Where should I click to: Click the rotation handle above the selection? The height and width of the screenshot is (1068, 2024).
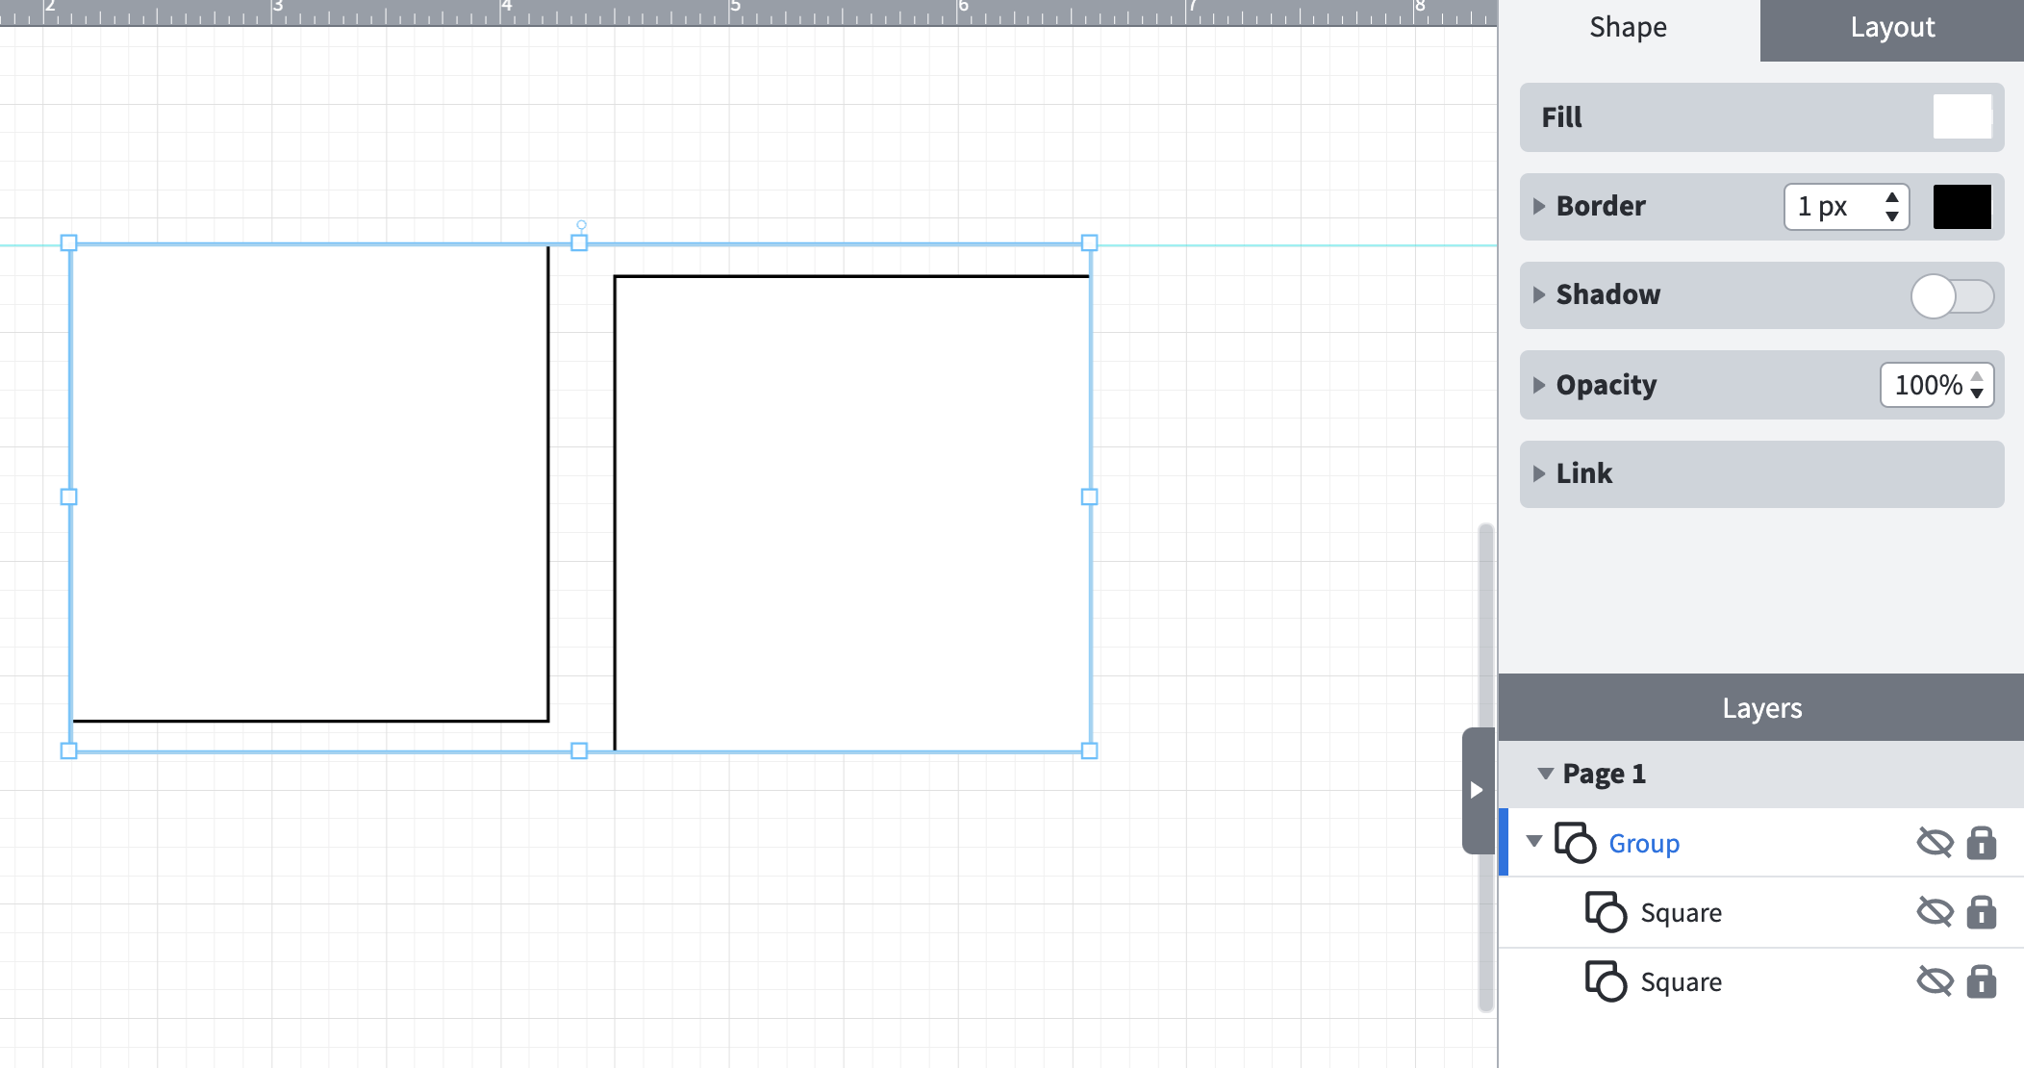pos(581,225)
